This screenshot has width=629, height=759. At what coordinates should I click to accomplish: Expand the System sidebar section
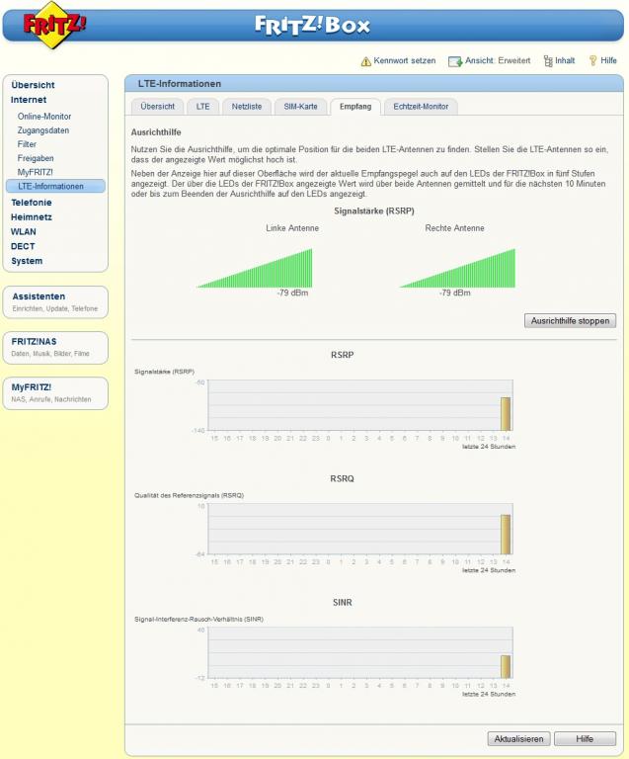pyautogui.click(x=27, y=261)
